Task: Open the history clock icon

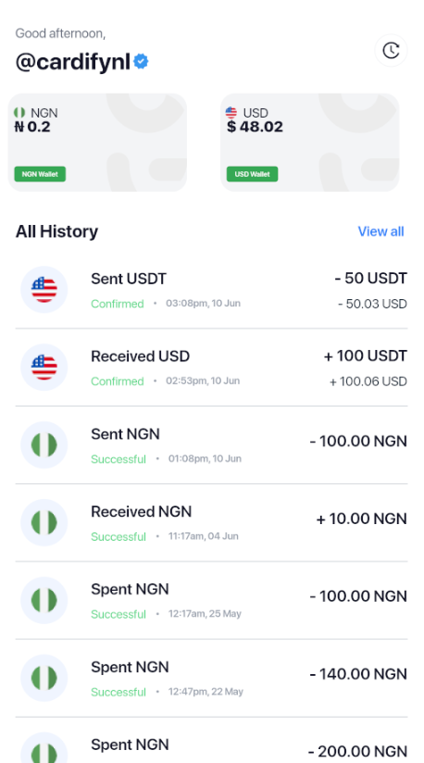Action: pyautogui.click(x=391, y=50)
